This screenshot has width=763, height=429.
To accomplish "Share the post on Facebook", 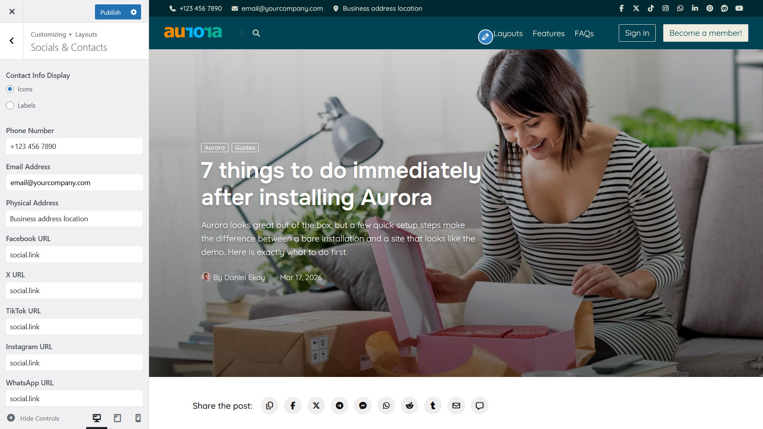I will tap(293, 406).
